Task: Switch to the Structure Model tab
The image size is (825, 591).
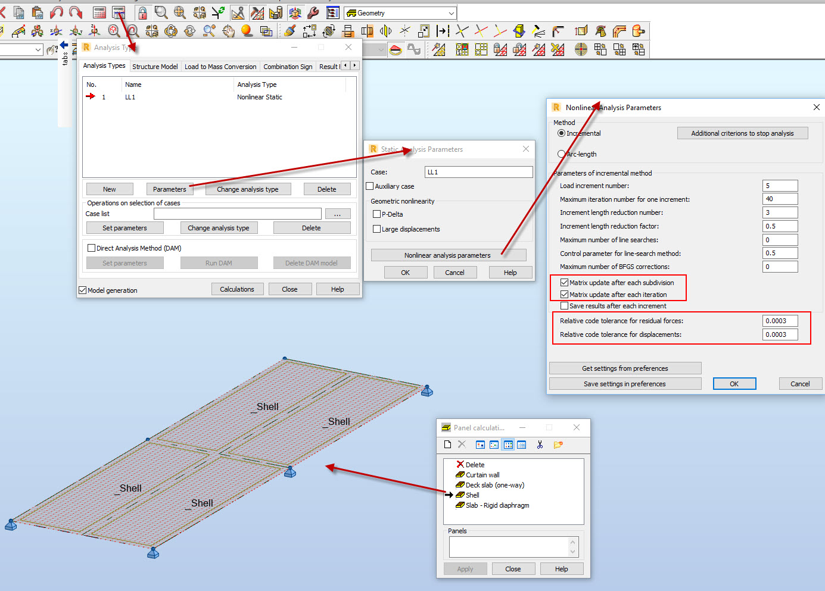Action: click(x=155, y=67)
